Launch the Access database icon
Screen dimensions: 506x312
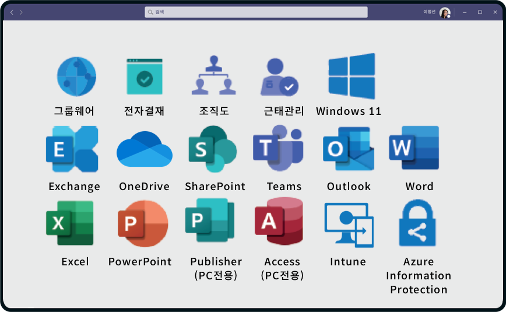pyautogui.click(x=279, y=221)
